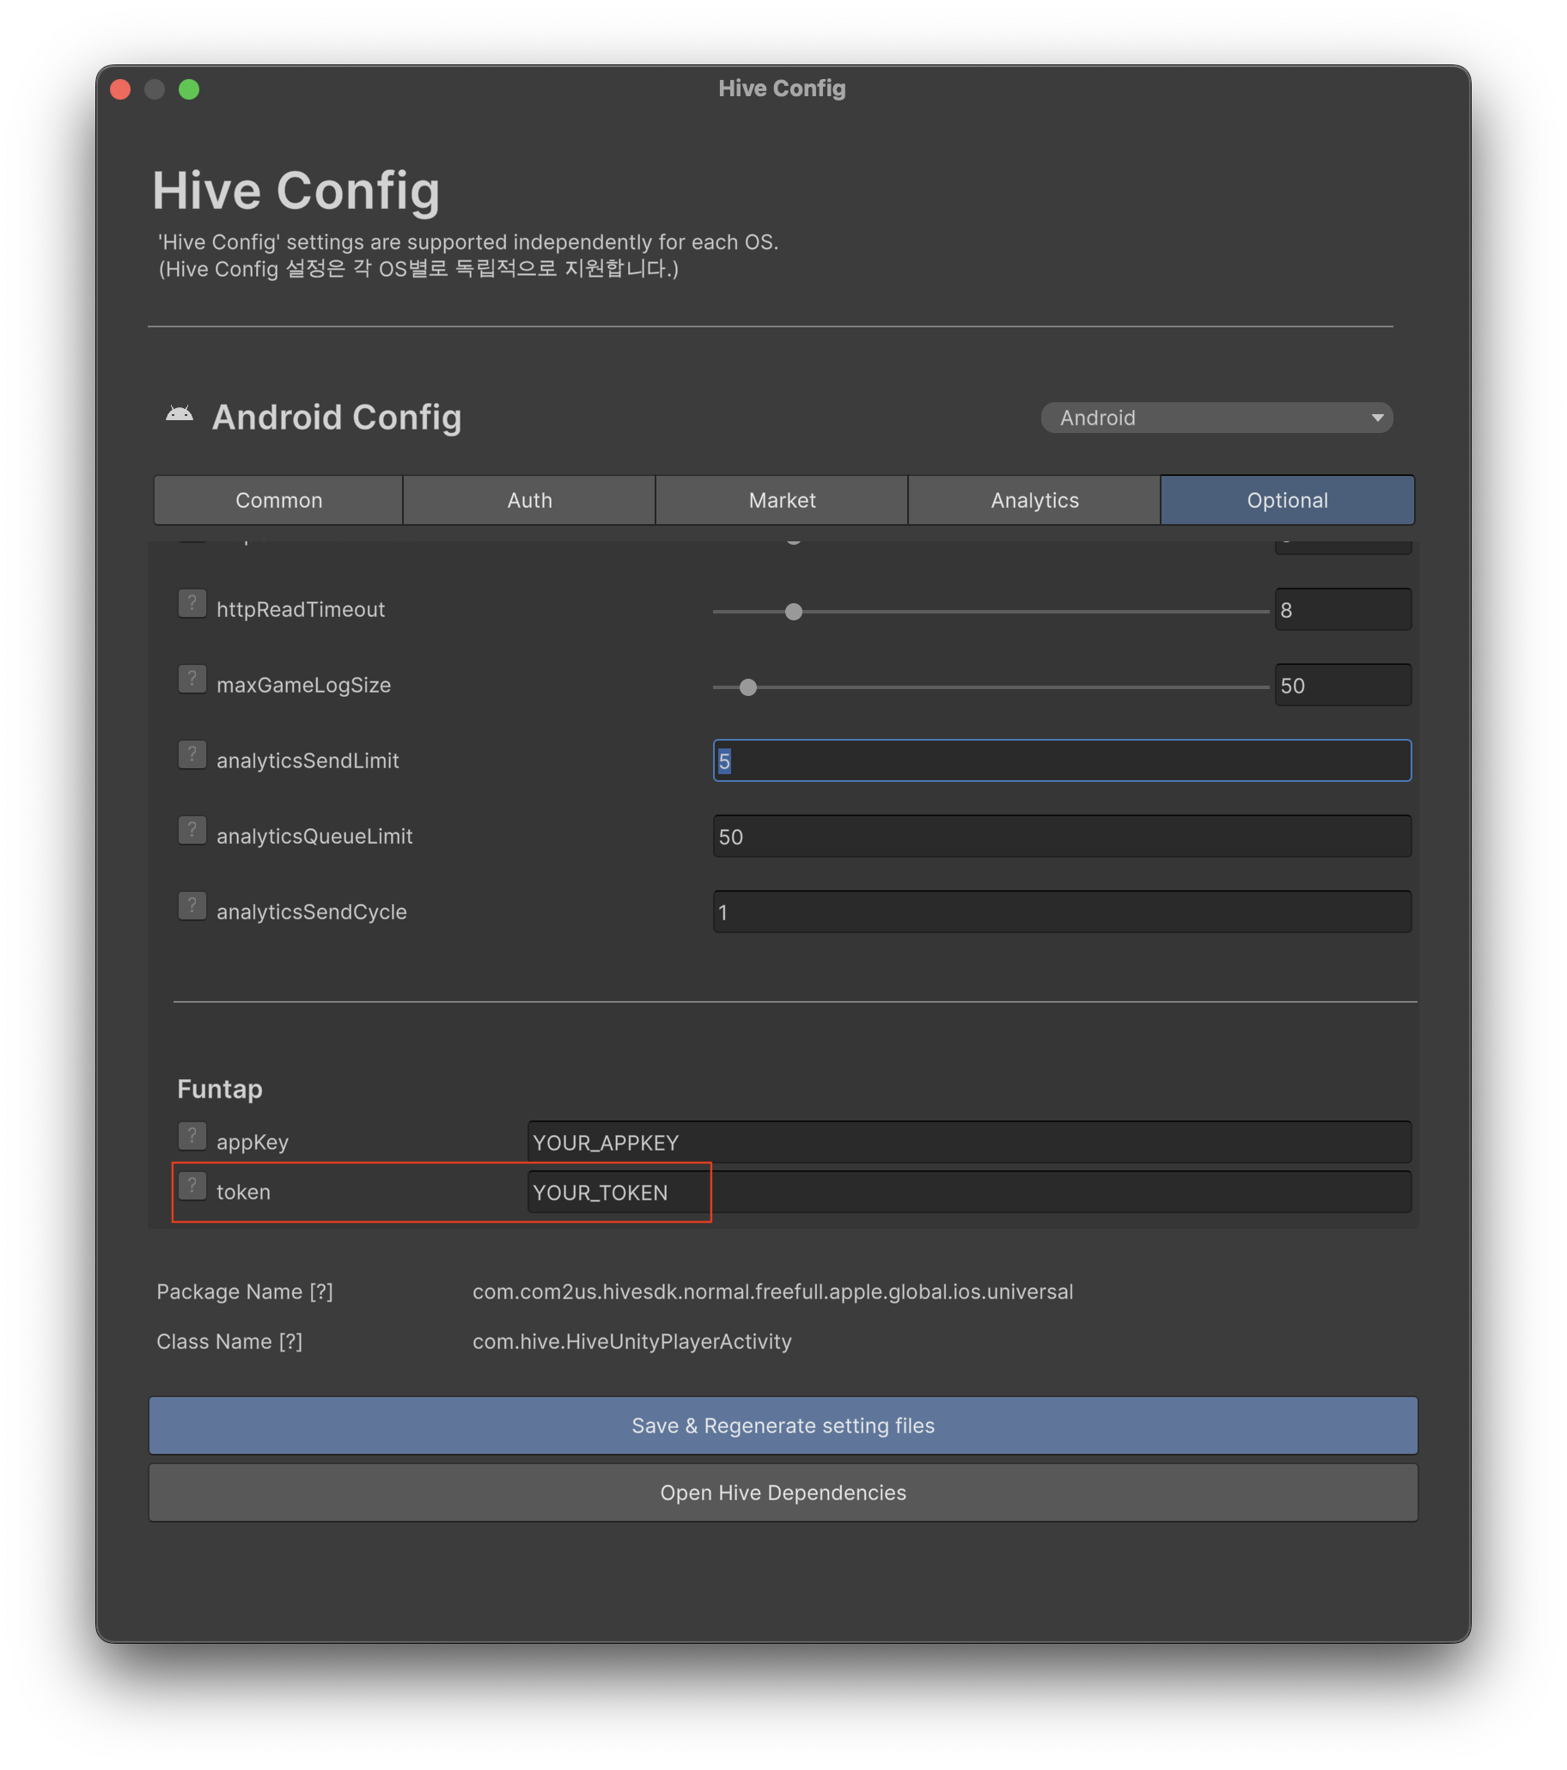Click Open Hive Dependencies button
Image resolution: width=1567 pixels, height=1770 pixels.
pyautogui.click(x=783, y=1492)
